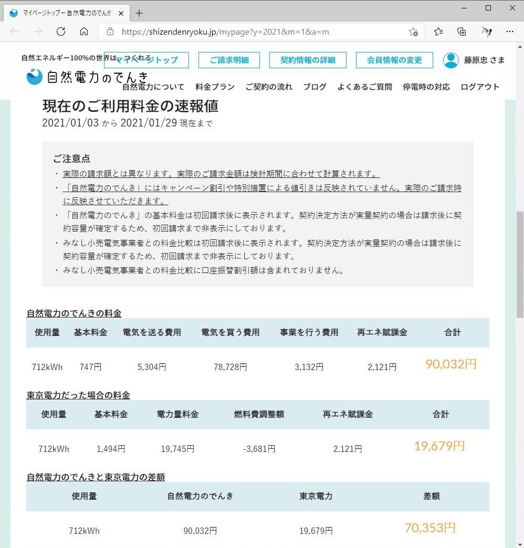Click the 1,494円 basic charge value
Viewport: 524px width, 548px height.
coord(111,449)
